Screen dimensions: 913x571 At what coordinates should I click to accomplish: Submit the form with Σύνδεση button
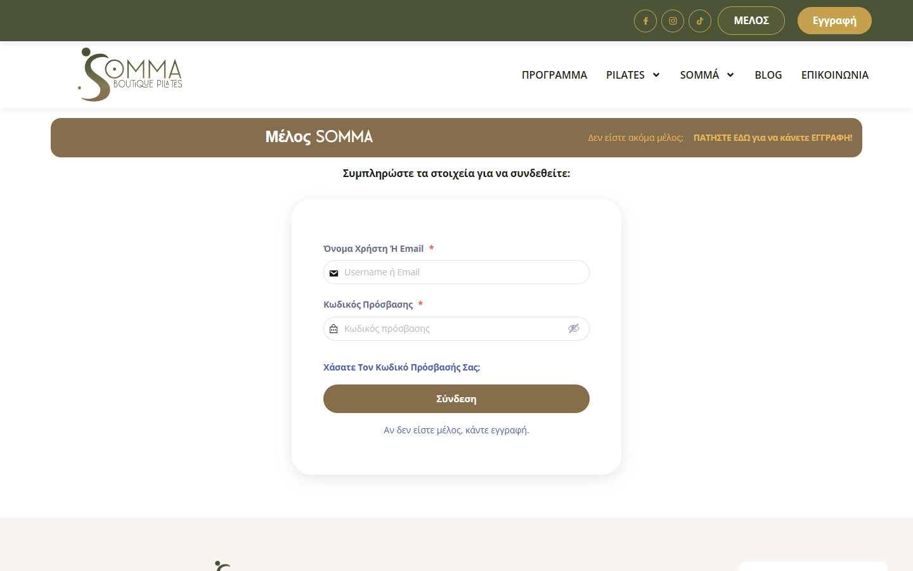[456, 399]
